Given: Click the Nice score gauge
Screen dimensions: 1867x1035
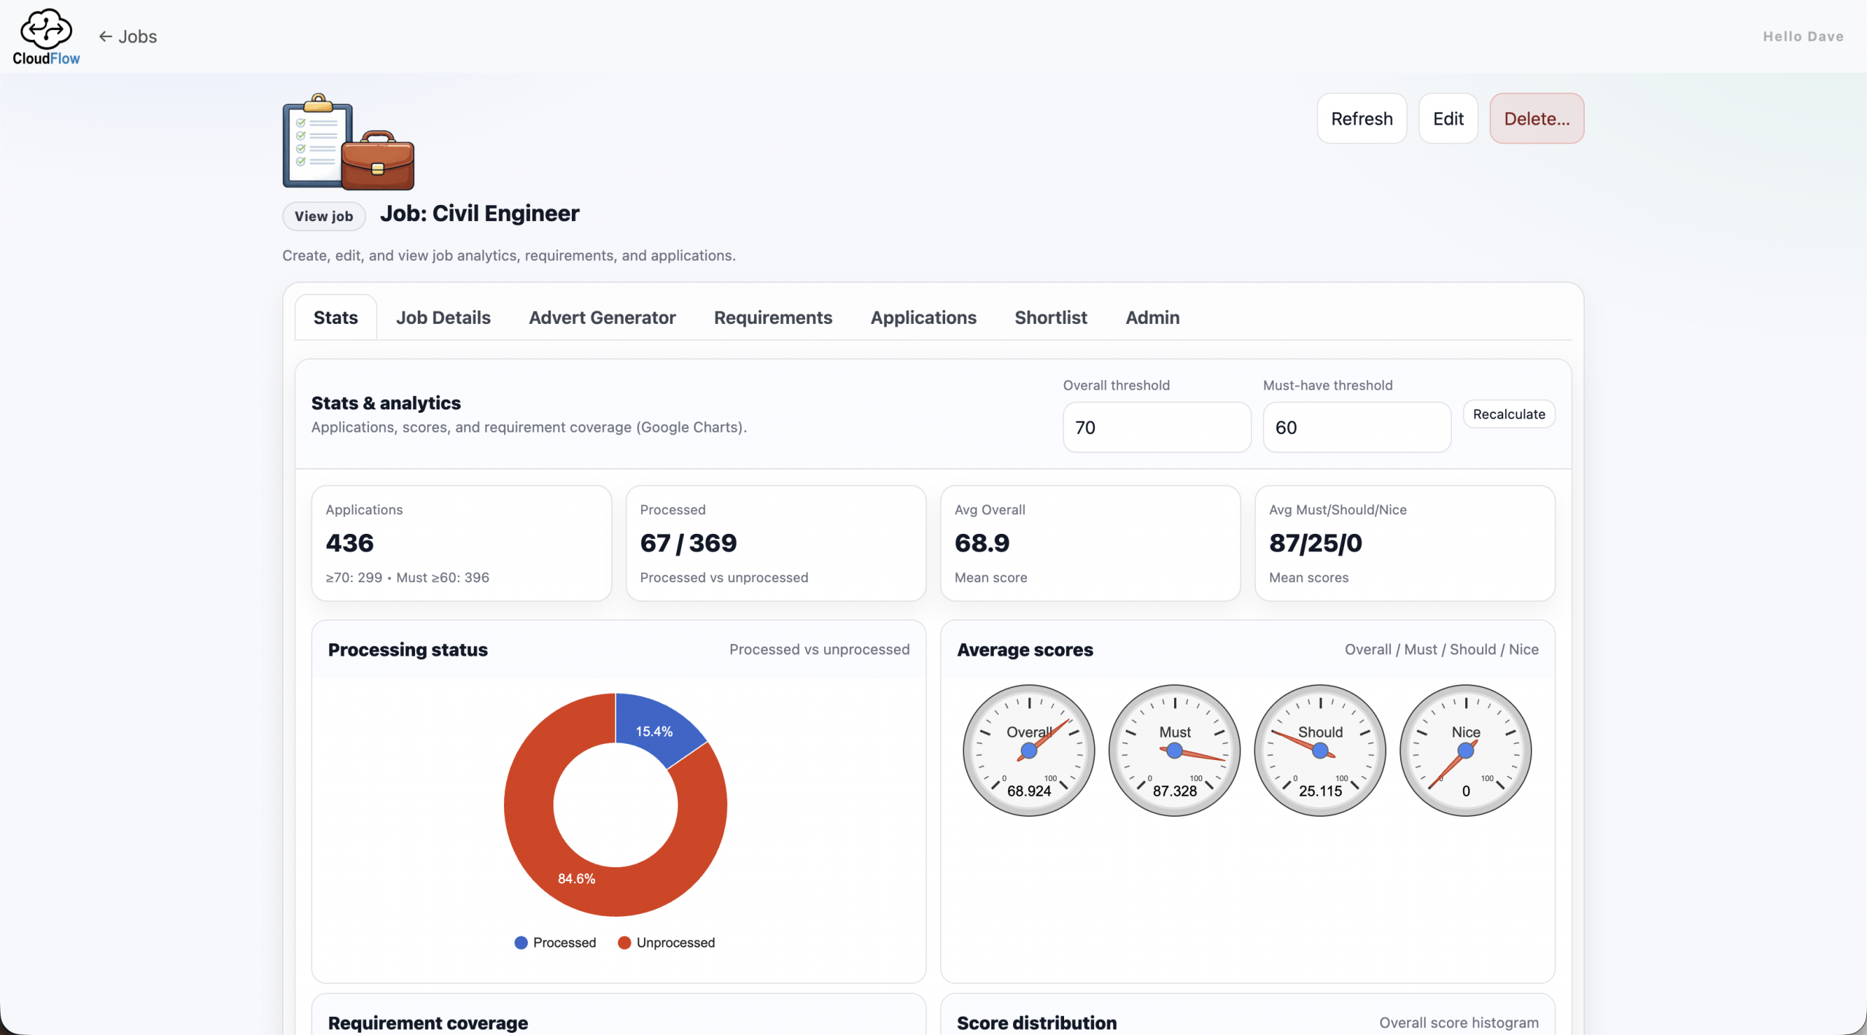Looking at the screenshot, I should pos(1465,750).
